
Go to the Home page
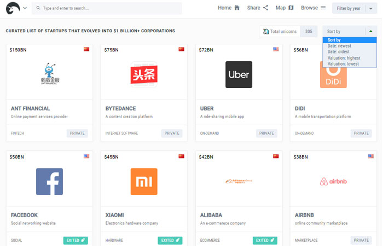[229, 8]
